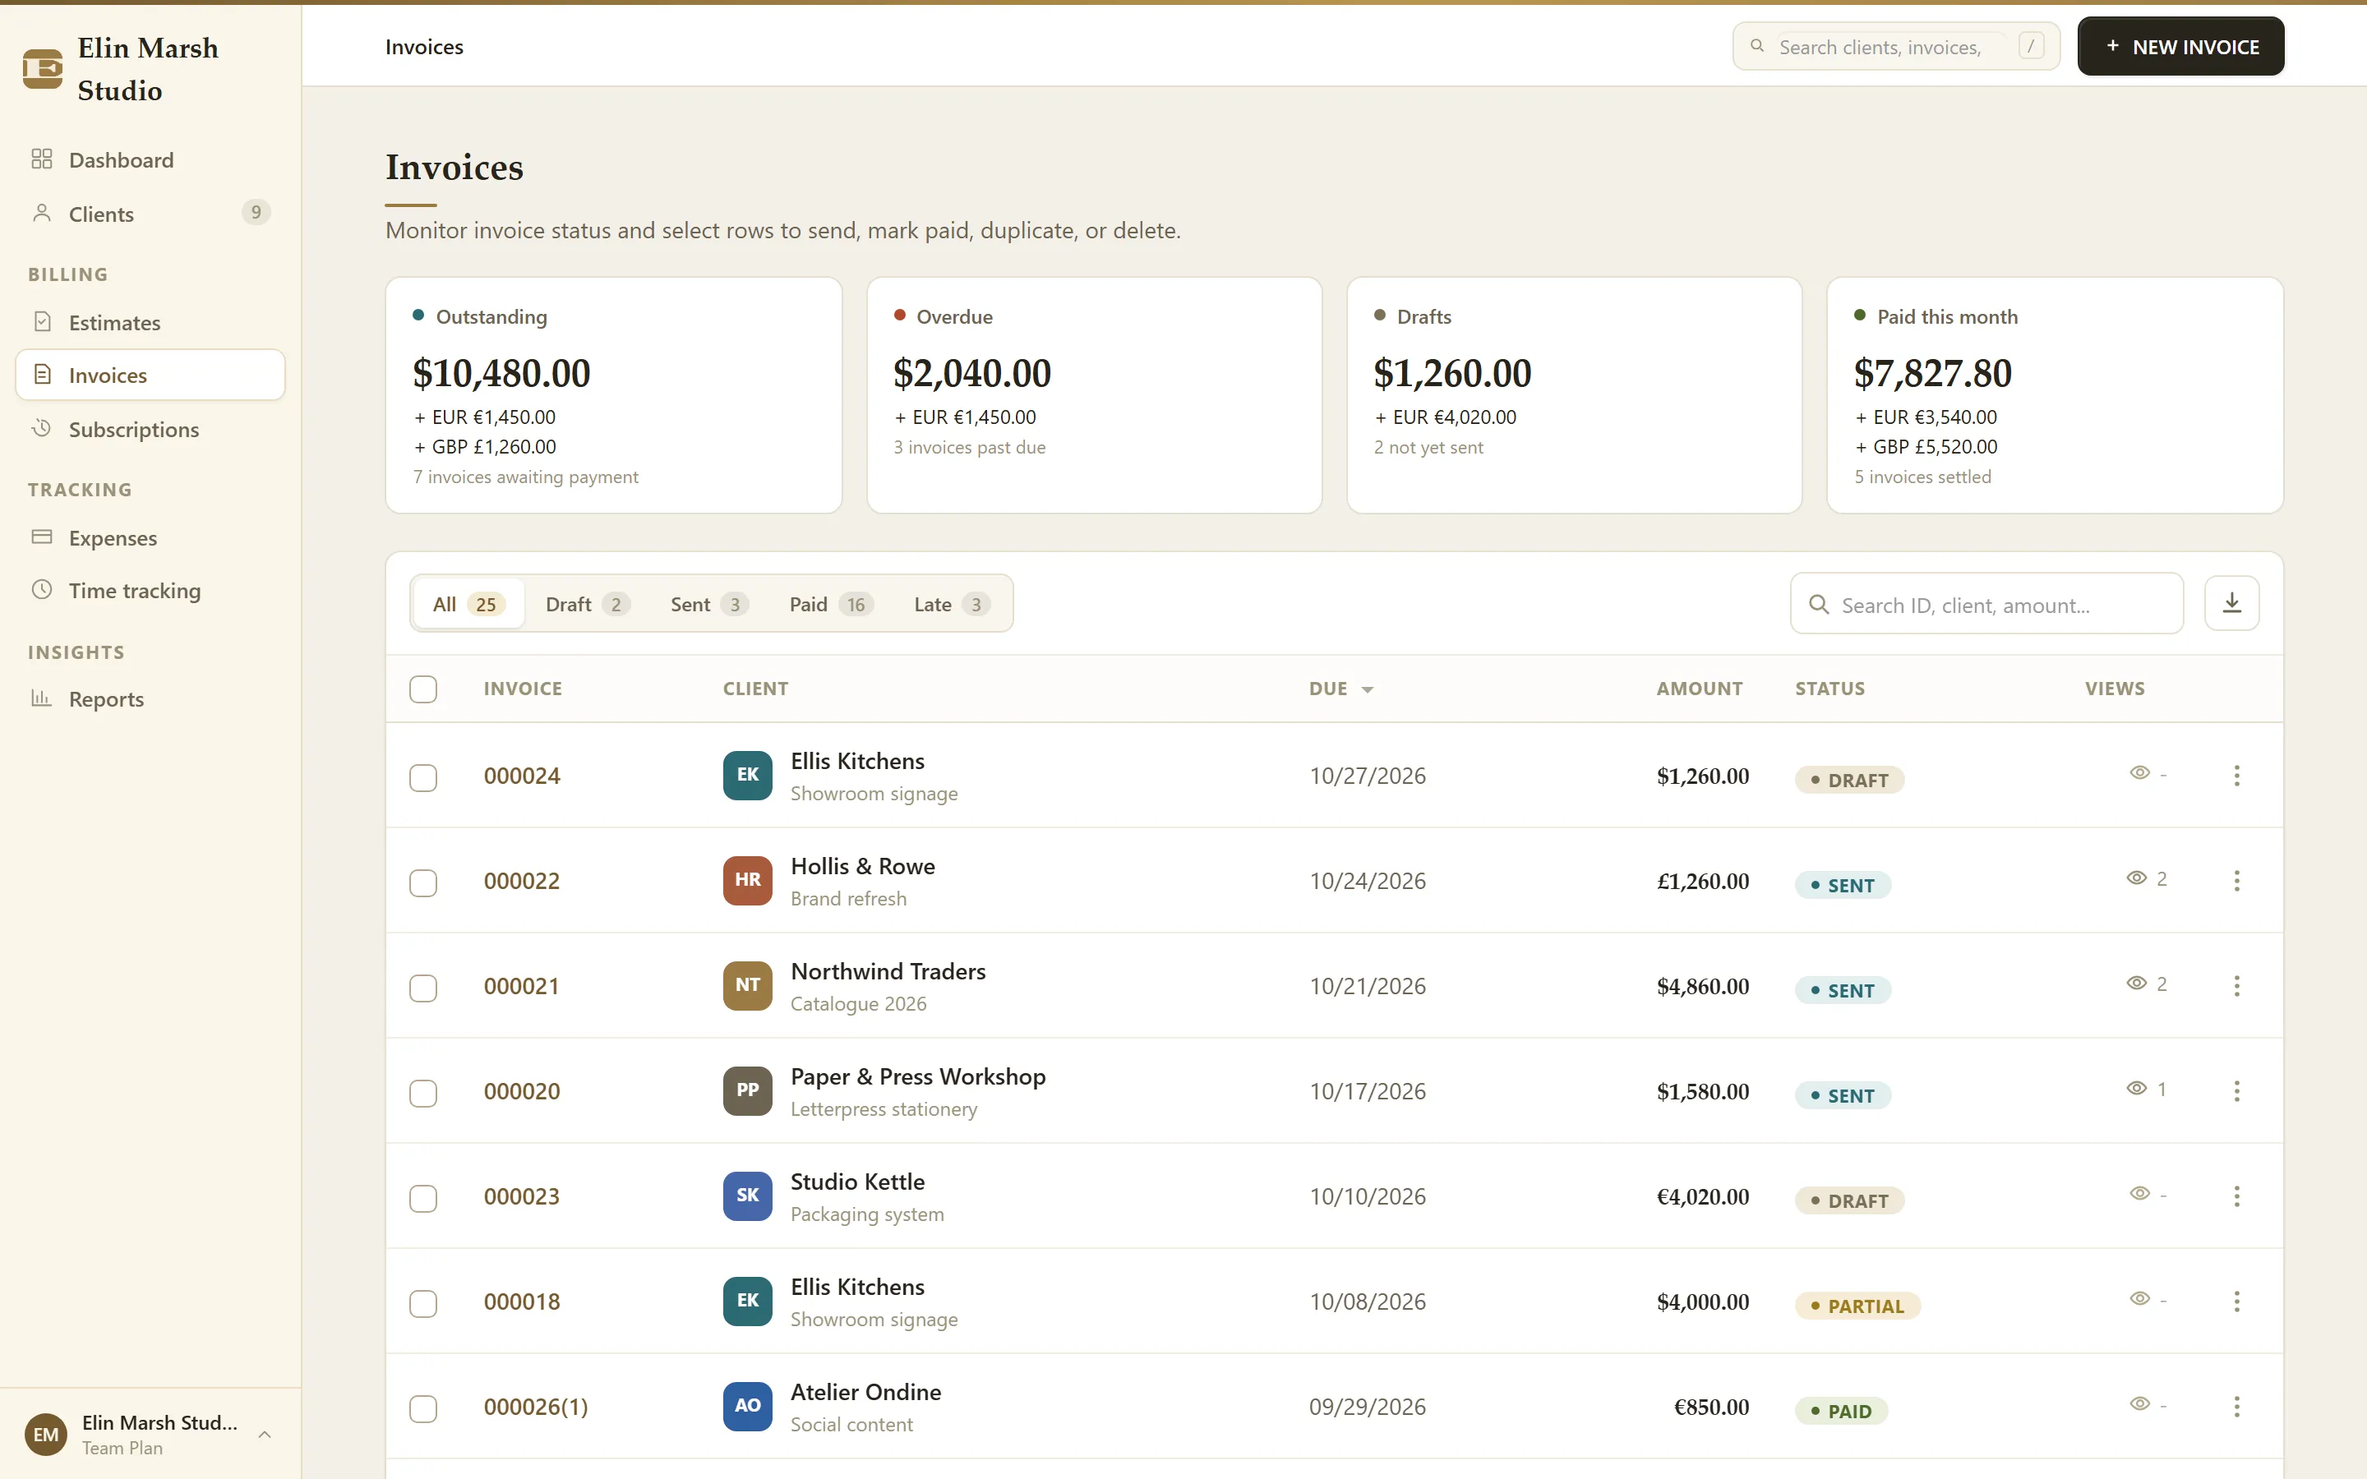Create a New Invoice

tap(2180, 46)
